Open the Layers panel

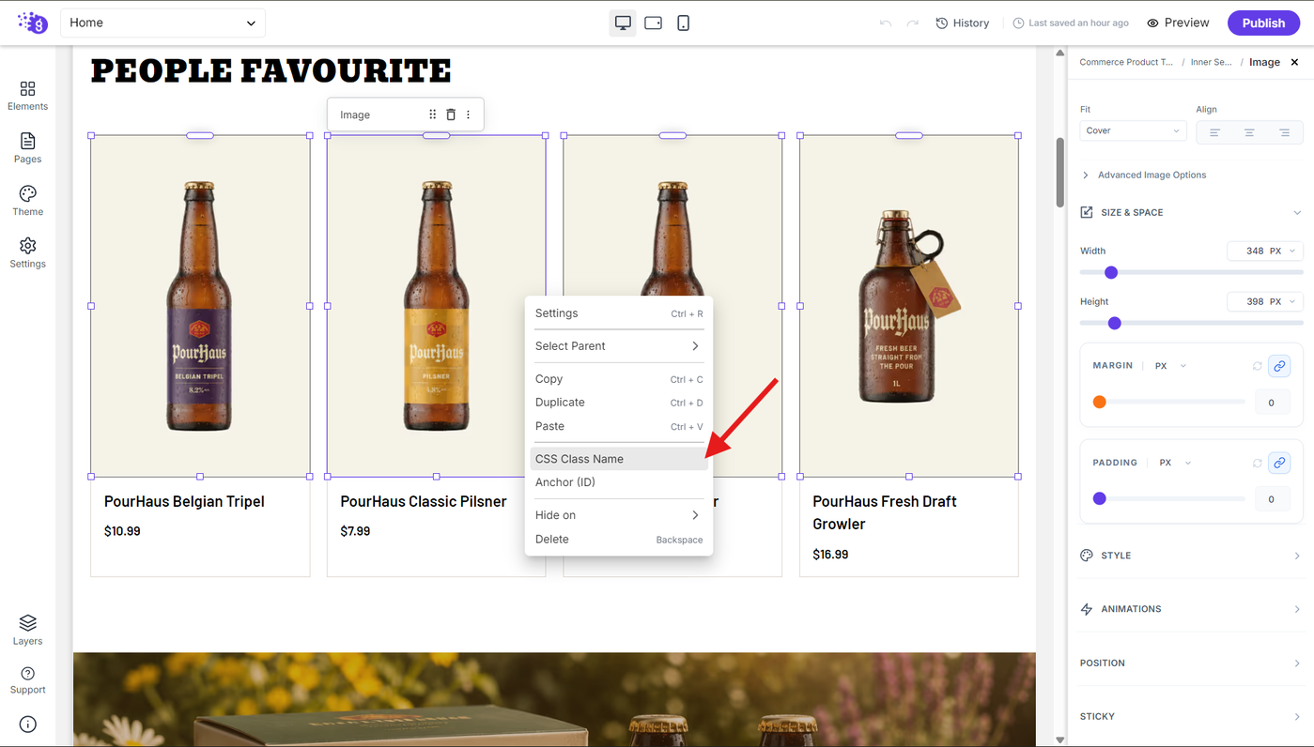point(27,630)
